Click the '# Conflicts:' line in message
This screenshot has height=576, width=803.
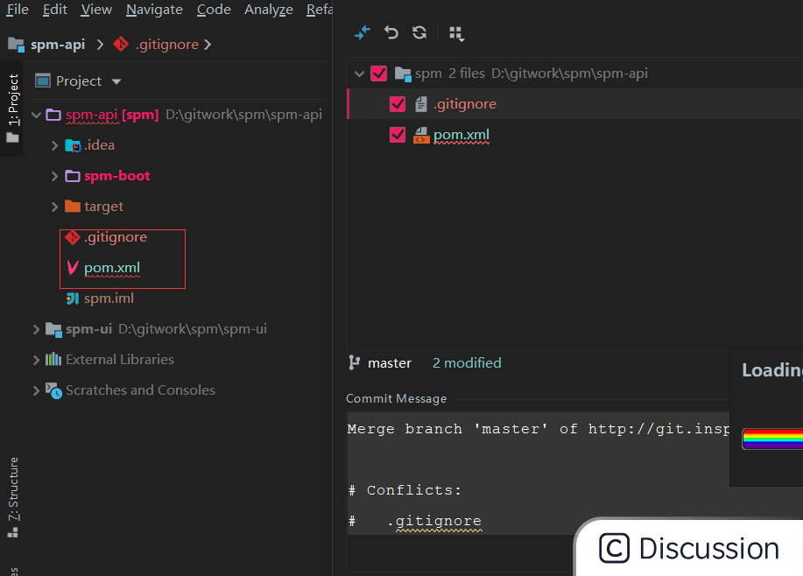point(405,490)
